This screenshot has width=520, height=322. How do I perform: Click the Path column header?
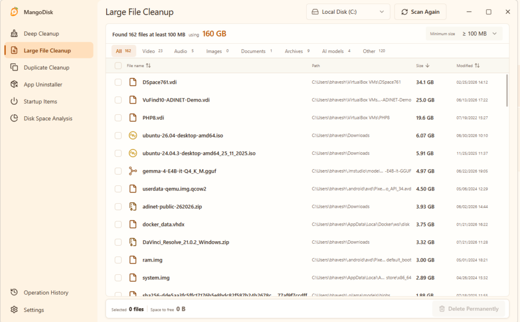[316, 66]
